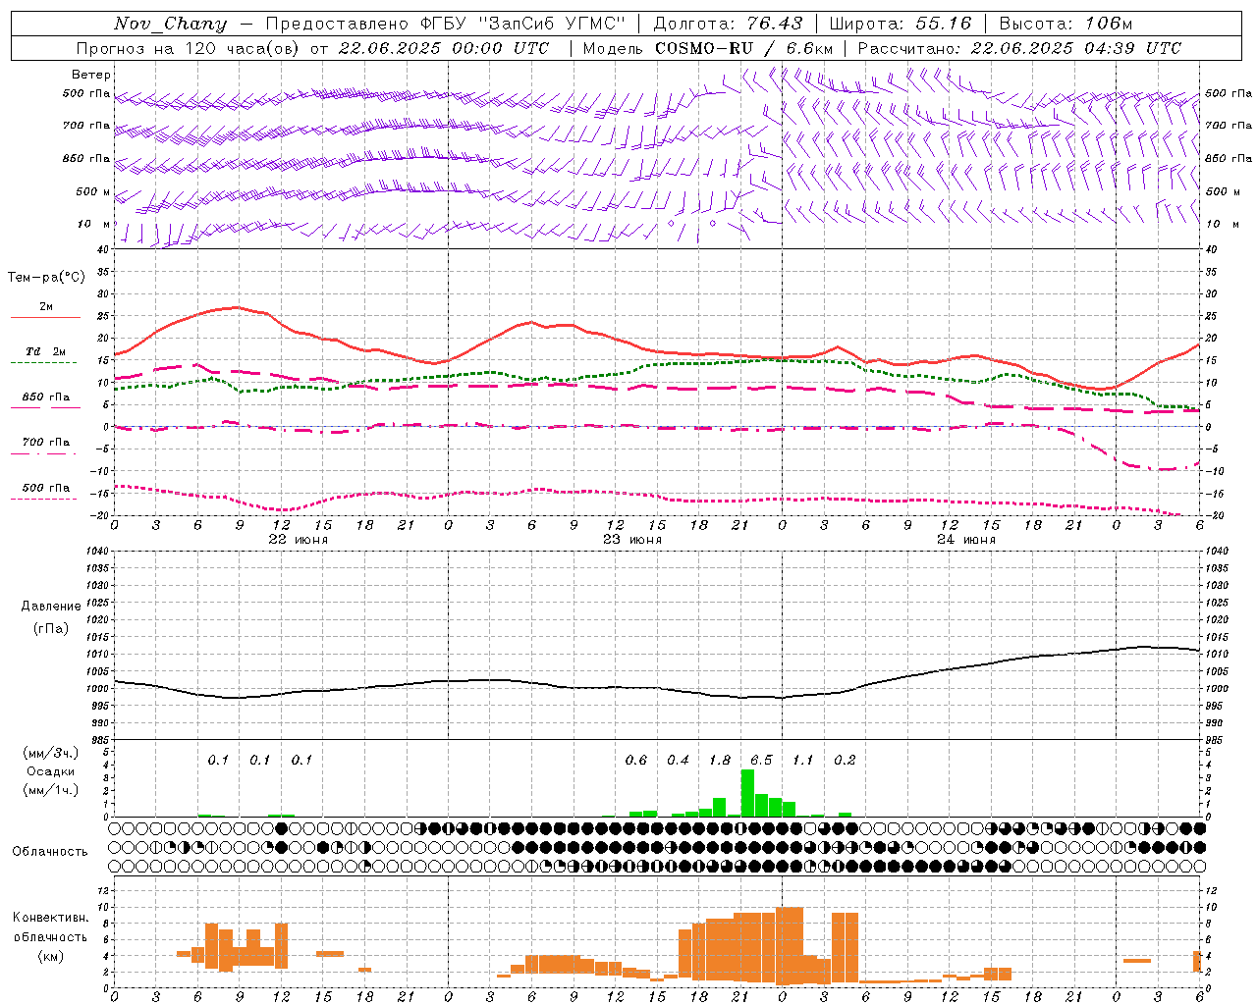The width and height of the screenshot is (1257, 1005).
Task: Click the "Конвективн." convective cloud label
Action: [x=50, y=918]
